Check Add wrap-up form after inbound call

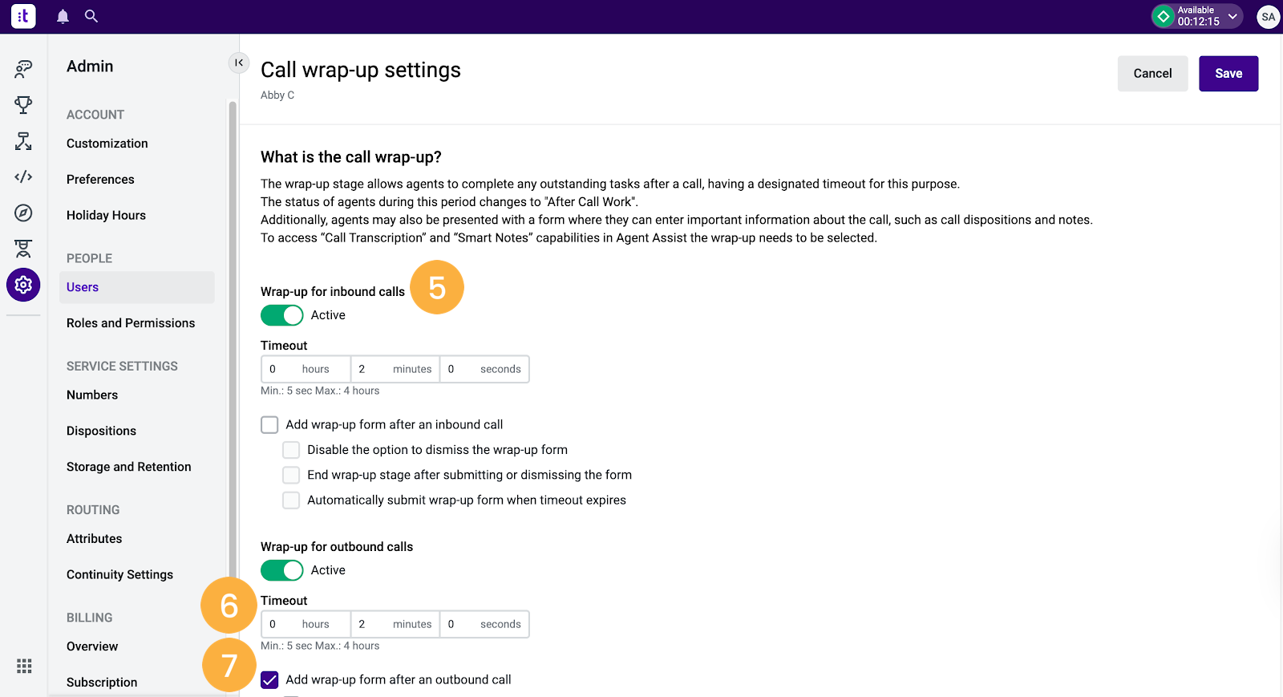click(x=269, y=424)
